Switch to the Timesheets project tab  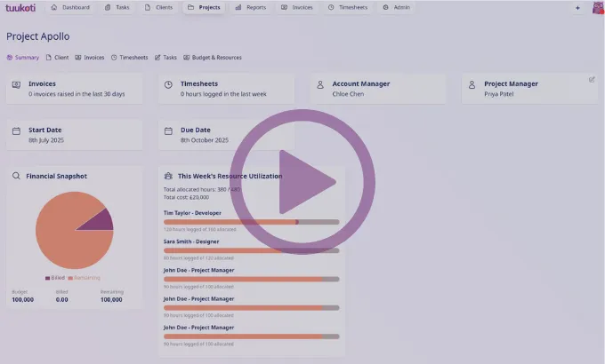point(129,58)
